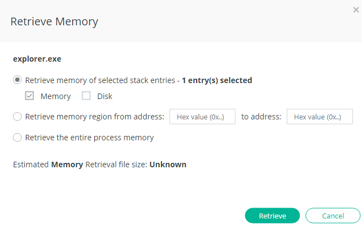Viewport: 362px width, 230px height.
Task: Focus the from-address Hex value field
Action: pyautogui.click(x=202, y=117)
